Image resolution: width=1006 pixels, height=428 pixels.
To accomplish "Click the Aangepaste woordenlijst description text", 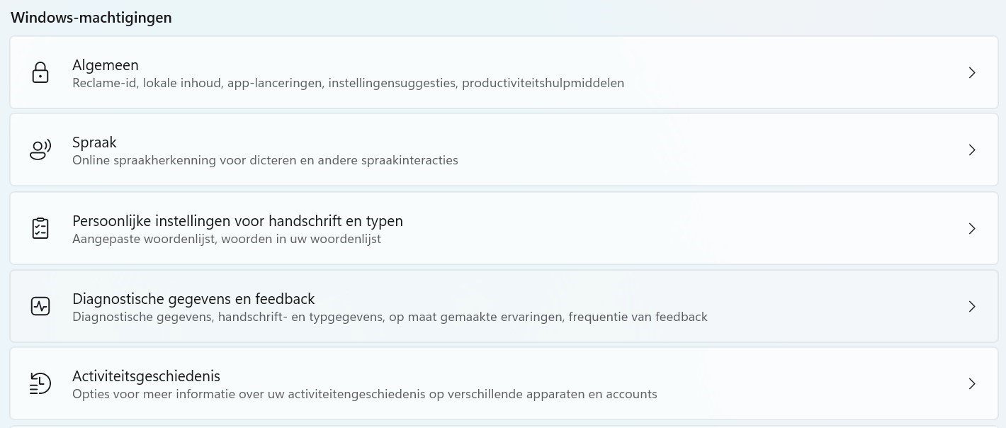I will tap(227, 239).
